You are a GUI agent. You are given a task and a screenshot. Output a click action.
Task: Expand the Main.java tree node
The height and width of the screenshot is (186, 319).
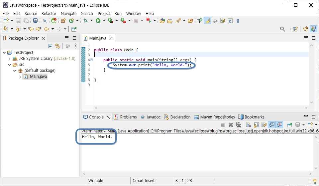[x=20, y=77]
